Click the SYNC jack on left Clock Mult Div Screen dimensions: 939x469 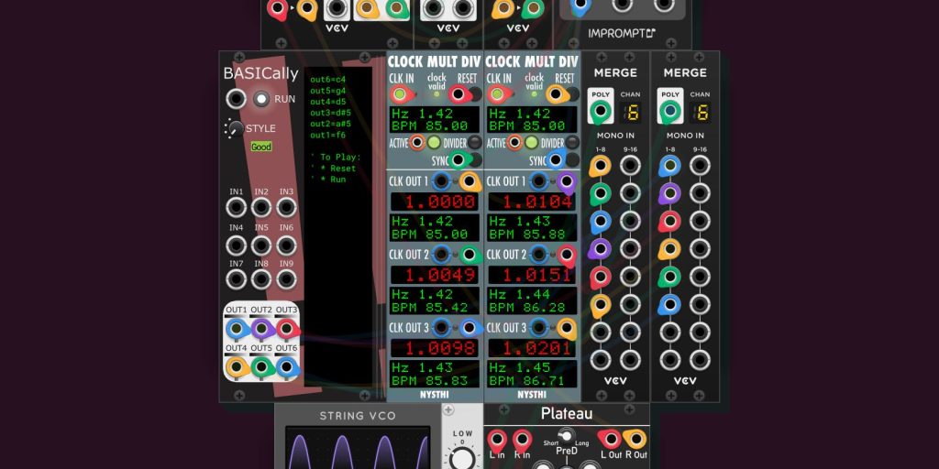click(x=458, y=159)
